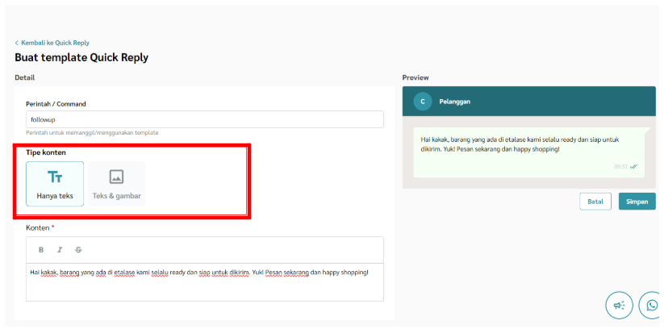Click the Pelanggan name in preview header

click(455, 102)
